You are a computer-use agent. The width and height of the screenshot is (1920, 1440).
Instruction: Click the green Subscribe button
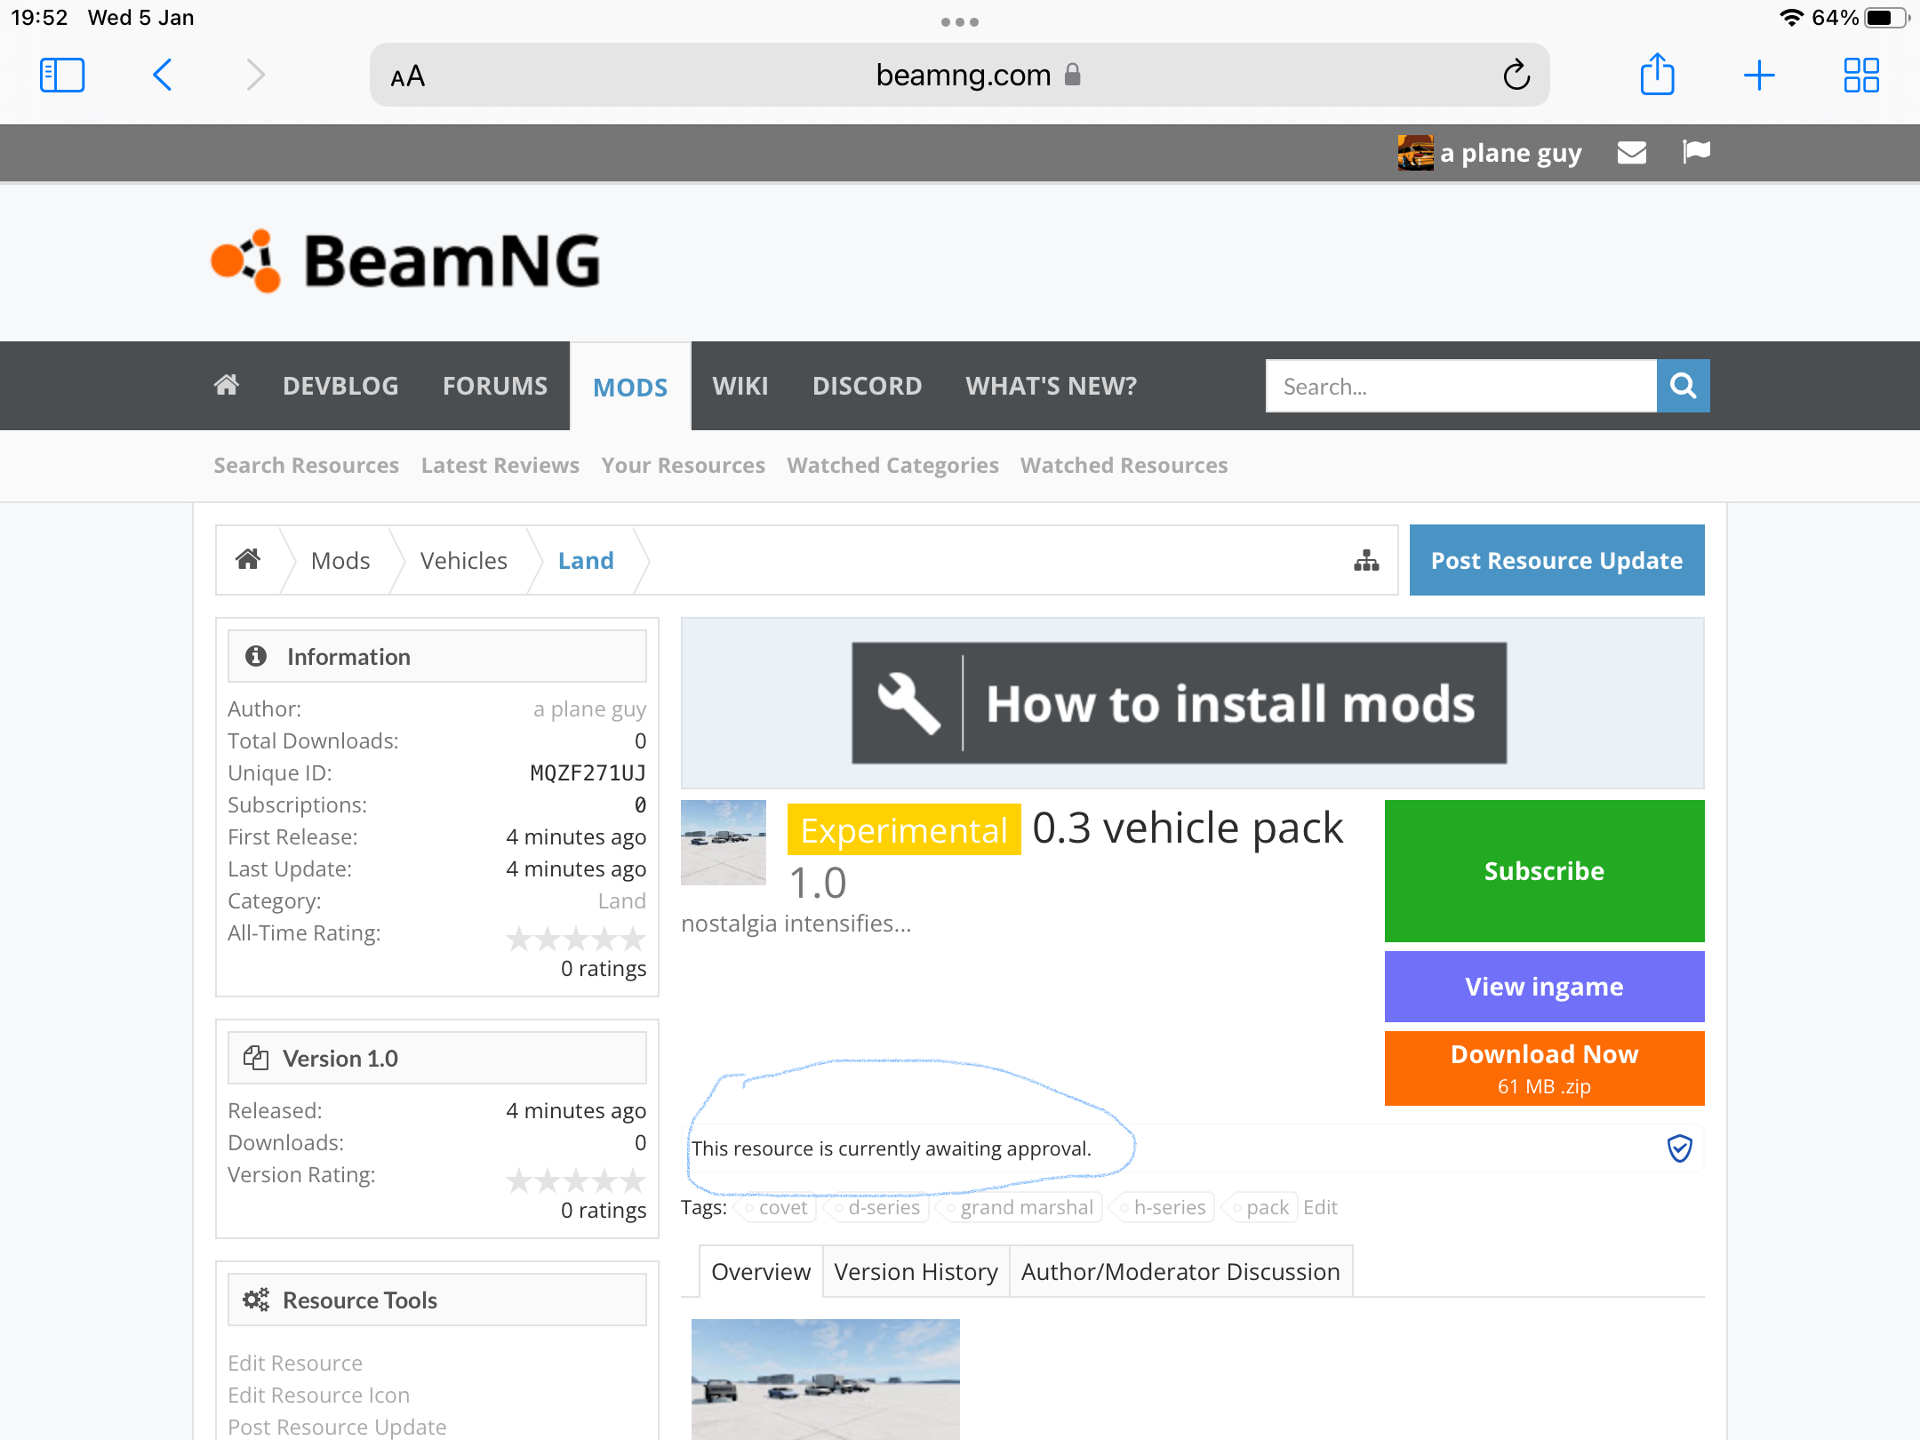point(1544,871)
